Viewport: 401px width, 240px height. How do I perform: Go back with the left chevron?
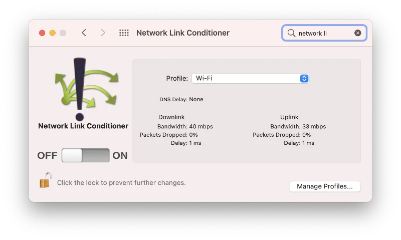84,33
